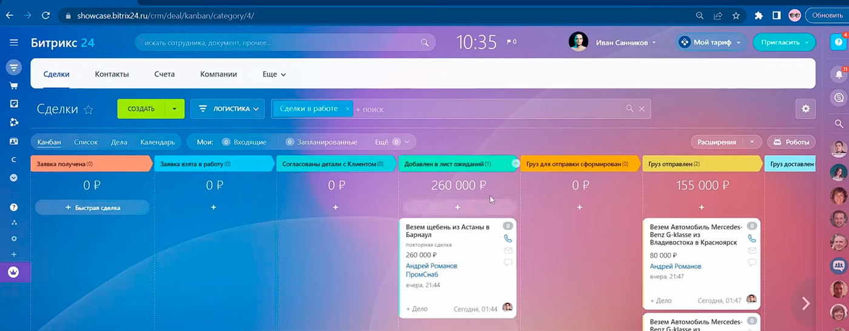The height and width of the screenshot is (331, 849).
Task: Open kanban settings gear button
Action: pyautogui.click(x=805, y=109)
